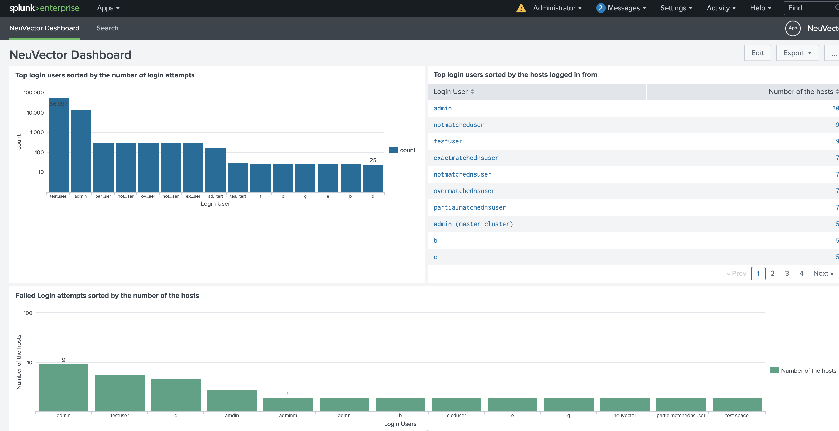Image resolution: width=839 pixels, height=431 pixels.
Task: Toggle the blue count legend swatch
Action: [x=393, y=150]
